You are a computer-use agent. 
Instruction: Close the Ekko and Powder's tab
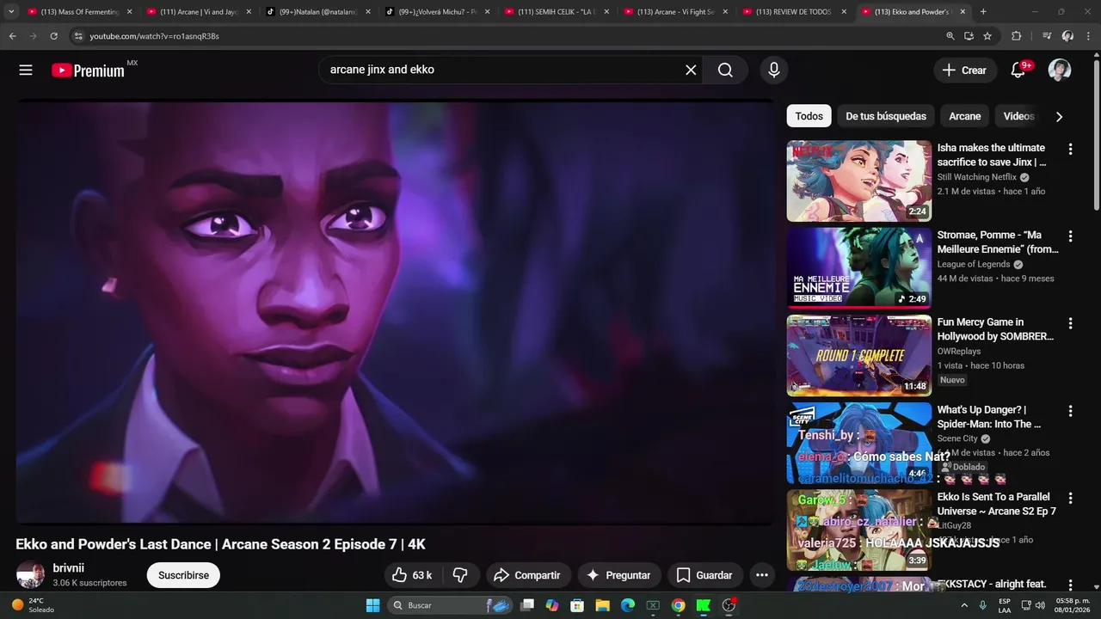[x=963, y=12]
